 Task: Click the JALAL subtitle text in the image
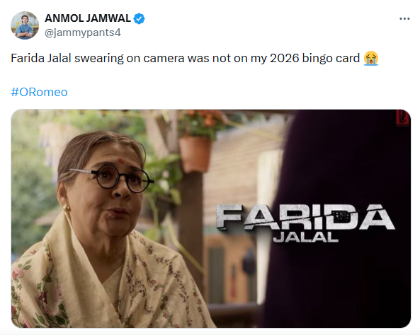tap(306, 237)
